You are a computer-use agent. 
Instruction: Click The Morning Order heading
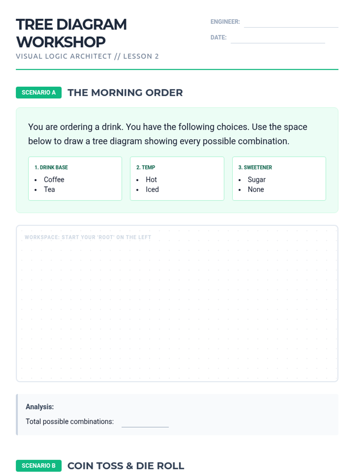125,93
